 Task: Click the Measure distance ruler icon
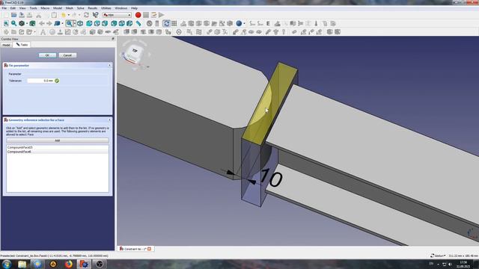click(138, 23)
